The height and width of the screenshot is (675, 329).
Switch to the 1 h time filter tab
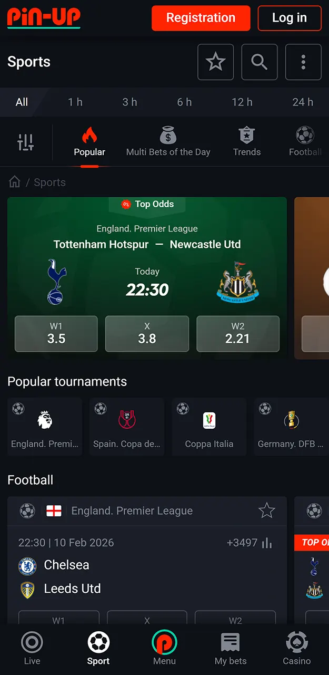click(75, 102)
